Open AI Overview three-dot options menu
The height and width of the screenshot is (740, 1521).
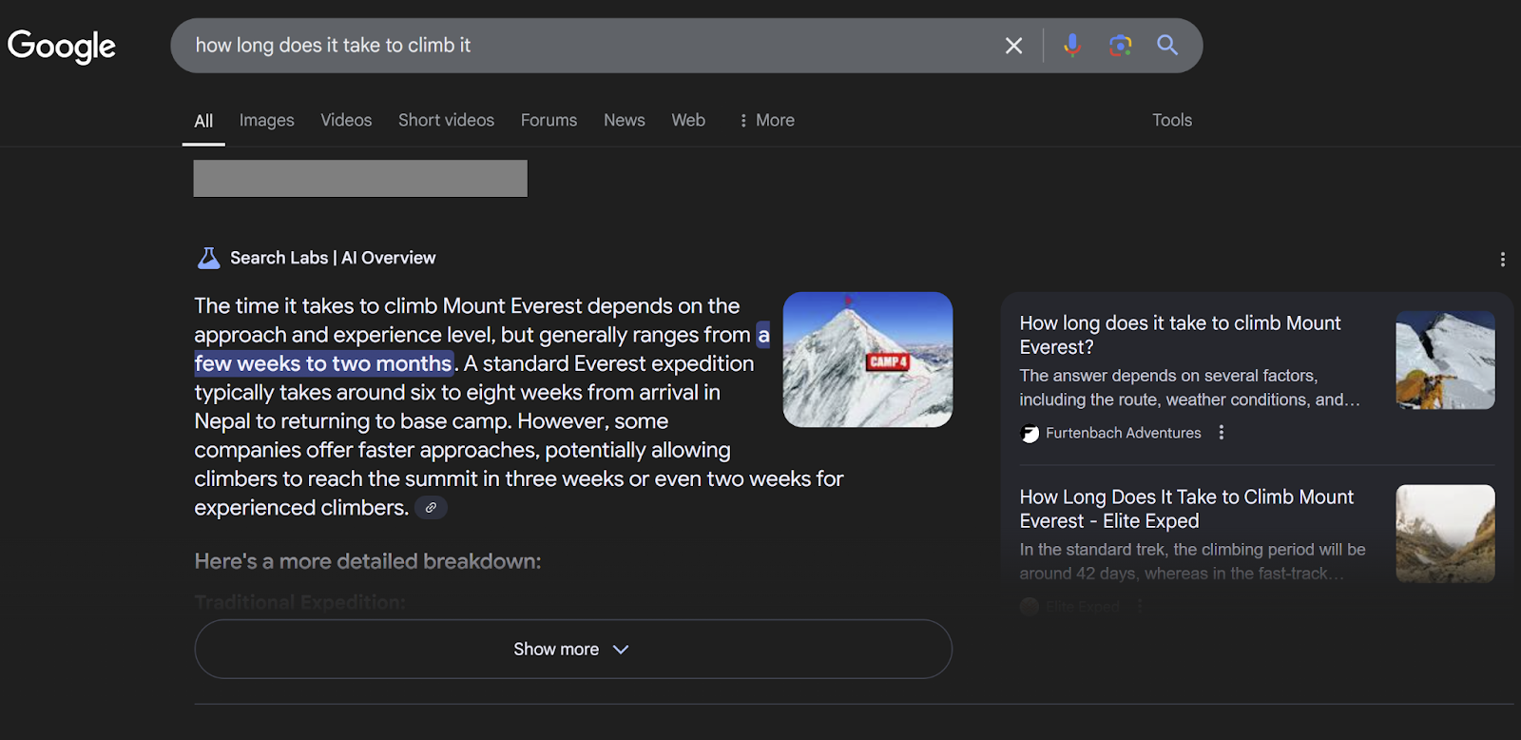(x=1502, y=259)
